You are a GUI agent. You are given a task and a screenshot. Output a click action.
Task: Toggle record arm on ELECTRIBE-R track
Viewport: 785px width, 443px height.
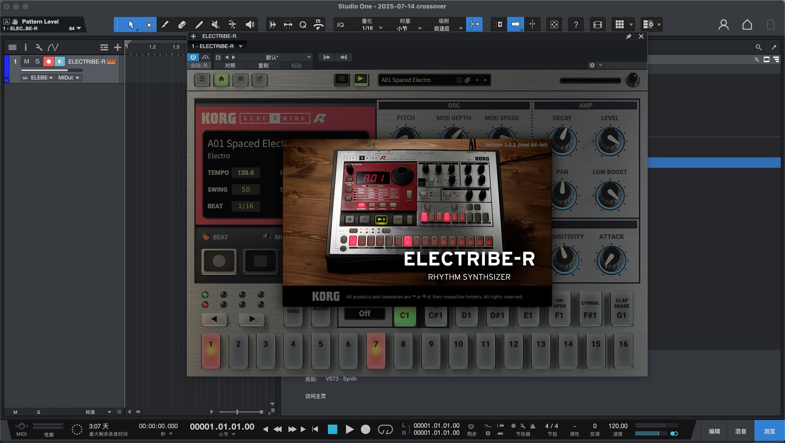tap(49, 61)
